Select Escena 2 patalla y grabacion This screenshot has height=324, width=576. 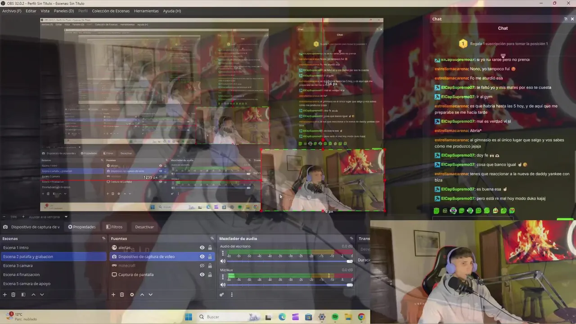click(54, 256)
